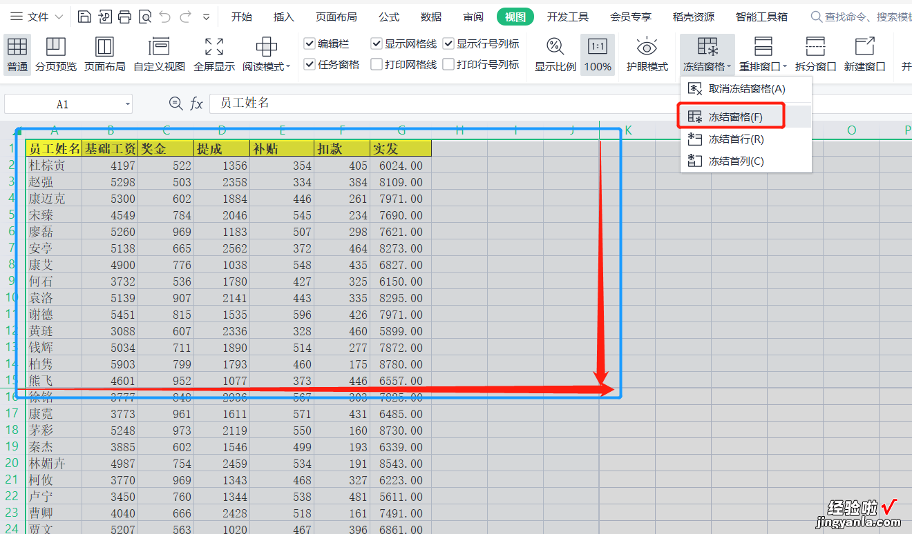Switch to the 数据 tab

[431, 17]
